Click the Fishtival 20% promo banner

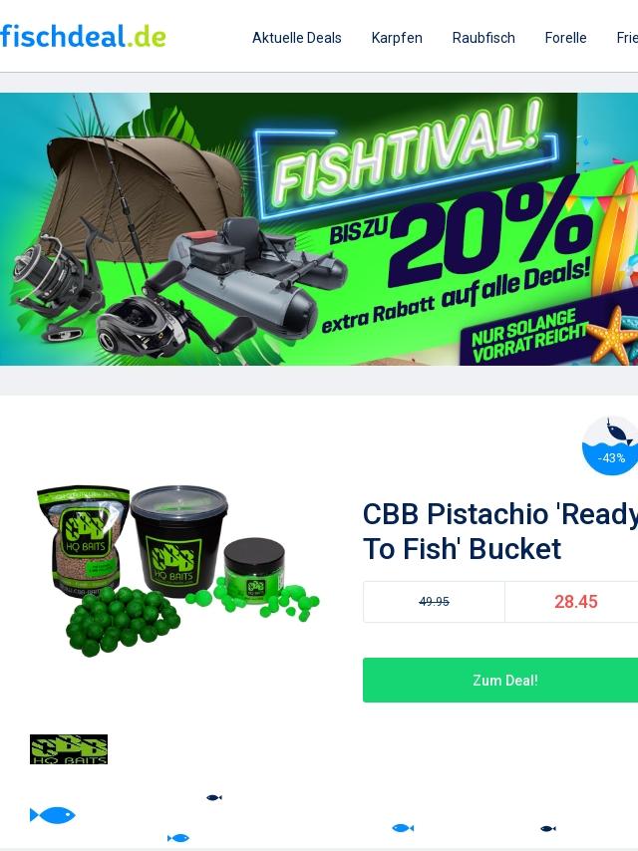319,229
